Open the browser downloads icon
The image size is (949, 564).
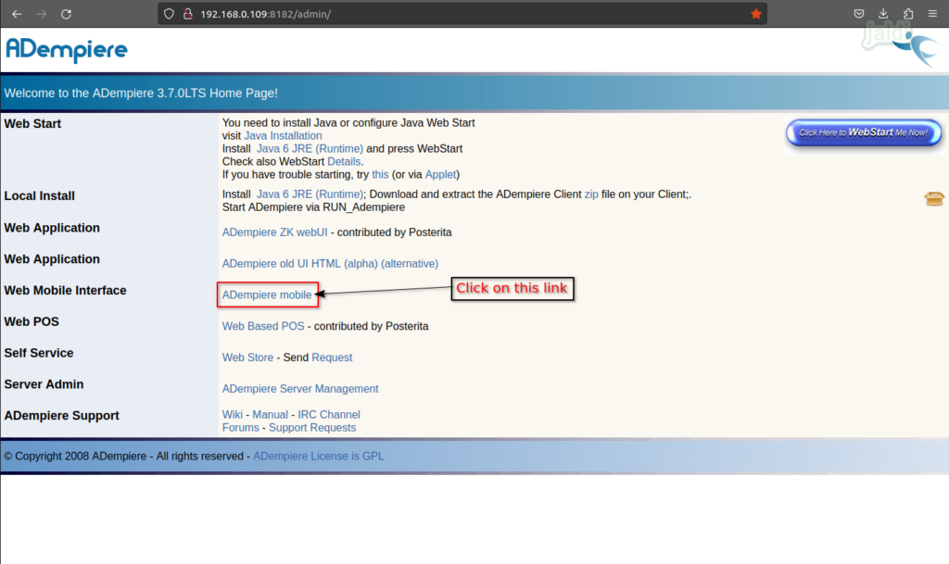pos(883,13)
